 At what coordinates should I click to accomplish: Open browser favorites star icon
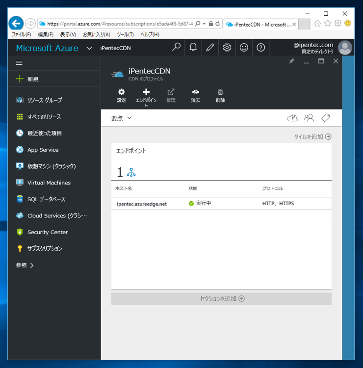click(328, 23)
